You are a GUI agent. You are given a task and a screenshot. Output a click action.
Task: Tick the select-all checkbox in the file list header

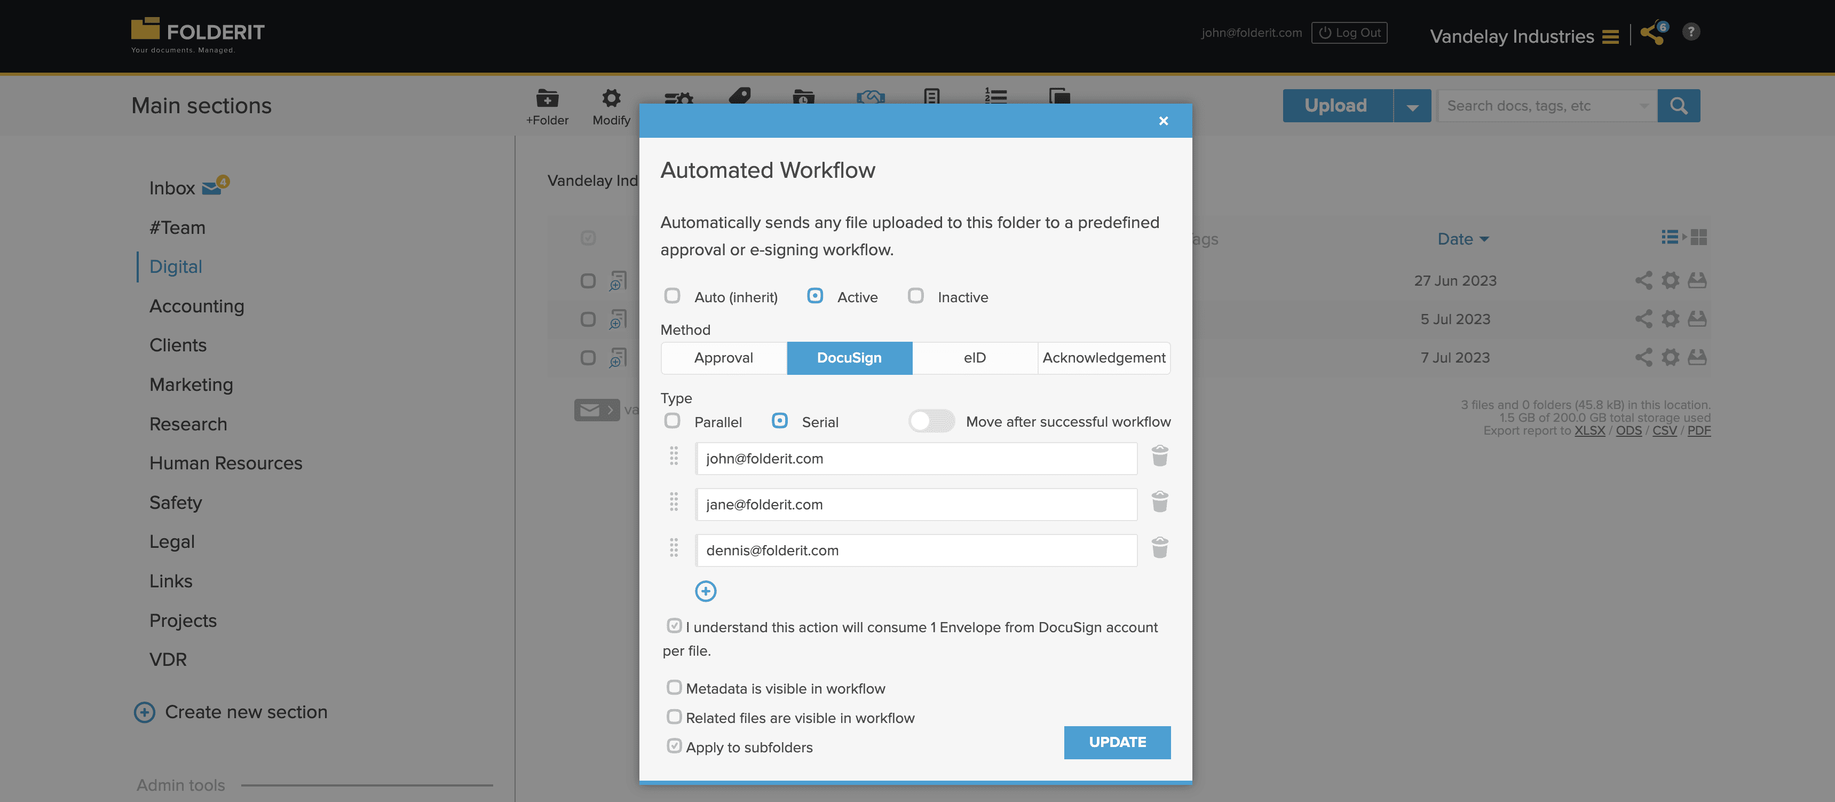[x=588, y=238]
